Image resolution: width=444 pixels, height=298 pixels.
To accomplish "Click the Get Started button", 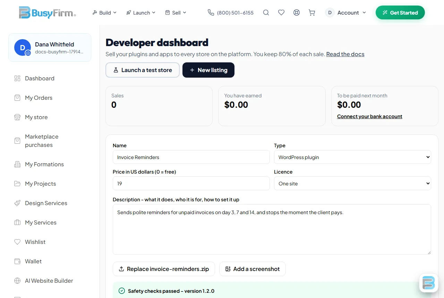I will coord(400,12).
